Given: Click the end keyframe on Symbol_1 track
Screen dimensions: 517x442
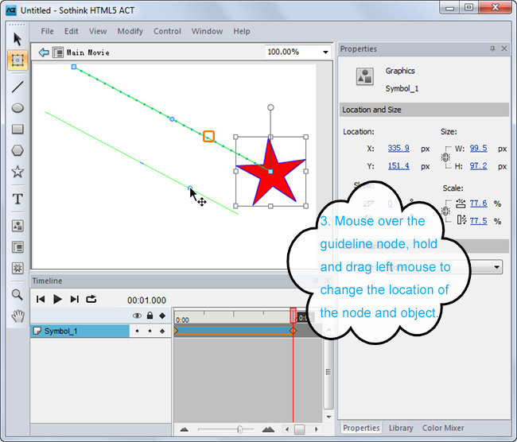Looking at the screenshot, I should point(293,331).
